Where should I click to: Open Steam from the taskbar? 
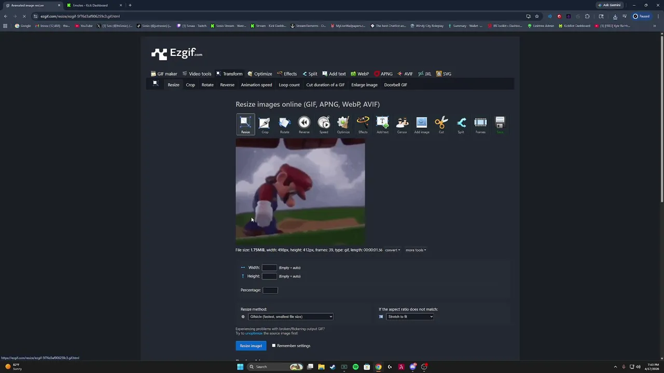333,367
